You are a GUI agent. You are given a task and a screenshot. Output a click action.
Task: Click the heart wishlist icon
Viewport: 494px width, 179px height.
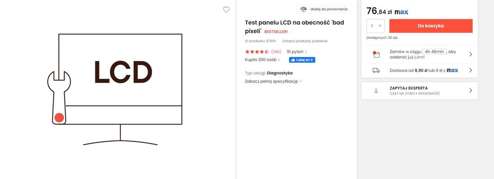click(226, 10)
